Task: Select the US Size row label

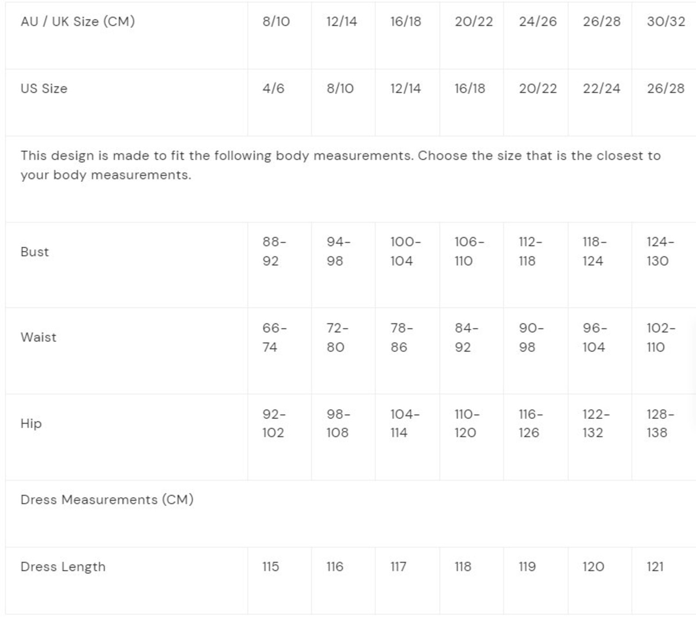Action: click(x=44, y=88)
